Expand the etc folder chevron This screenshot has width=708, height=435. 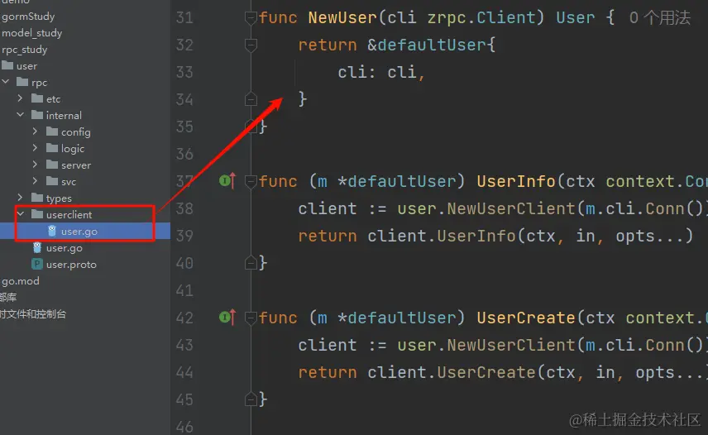[20, 98]
